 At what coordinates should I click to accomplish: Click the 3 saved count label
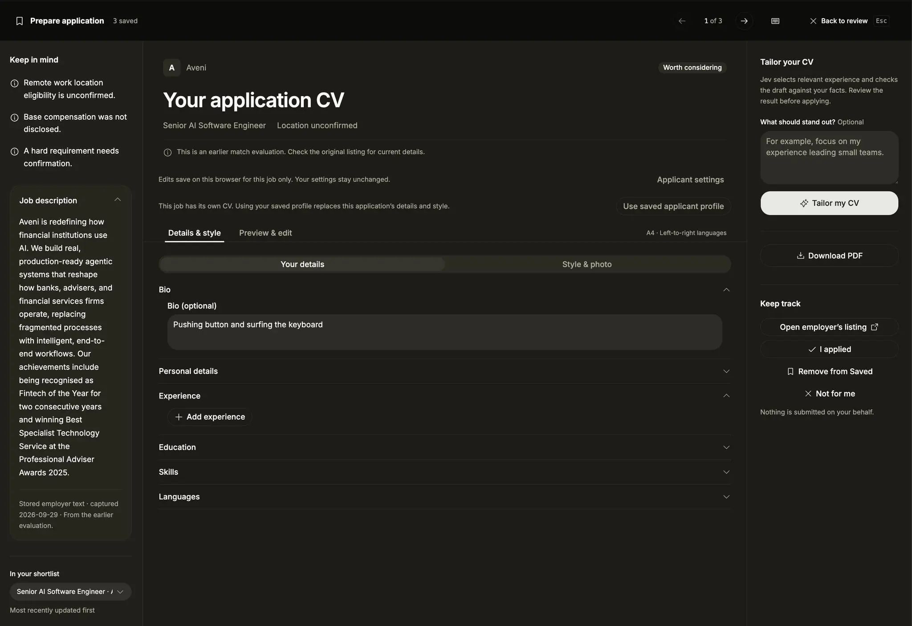[125, 21]
